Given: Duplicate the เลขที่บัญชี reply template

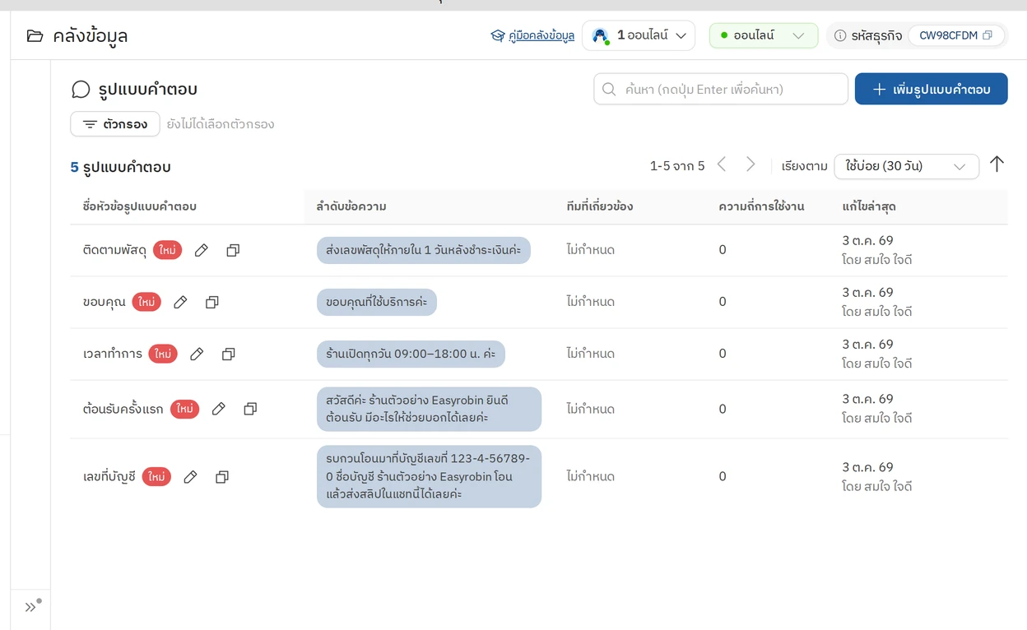Looking at the screenshot, I should point(222,477).
